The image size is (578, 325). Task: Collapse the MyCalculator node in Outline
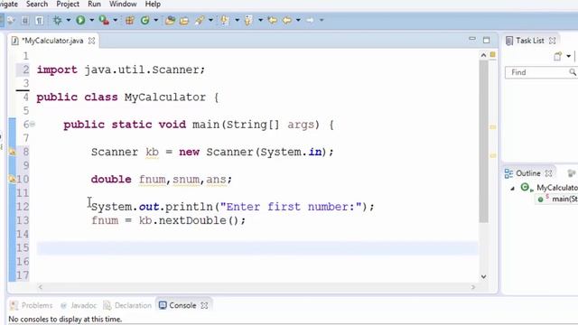512,189
